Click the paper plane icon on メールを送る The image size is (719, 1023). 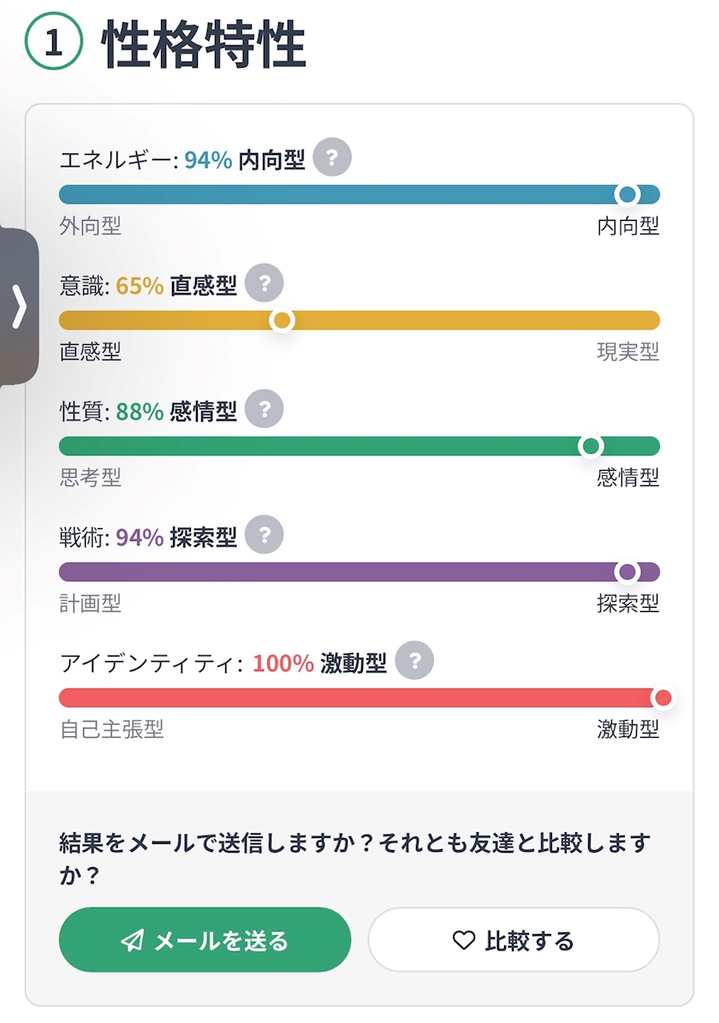pos(133,940)
